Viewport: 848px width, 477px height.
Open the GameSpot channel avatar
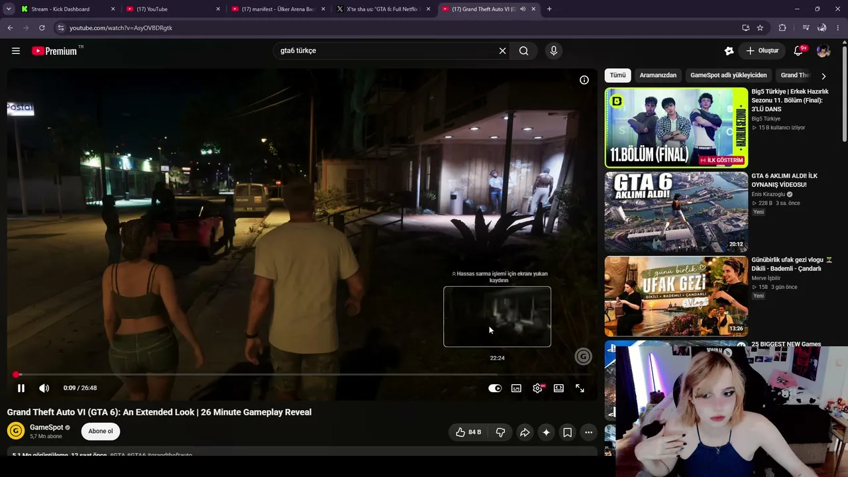[16, 431]
